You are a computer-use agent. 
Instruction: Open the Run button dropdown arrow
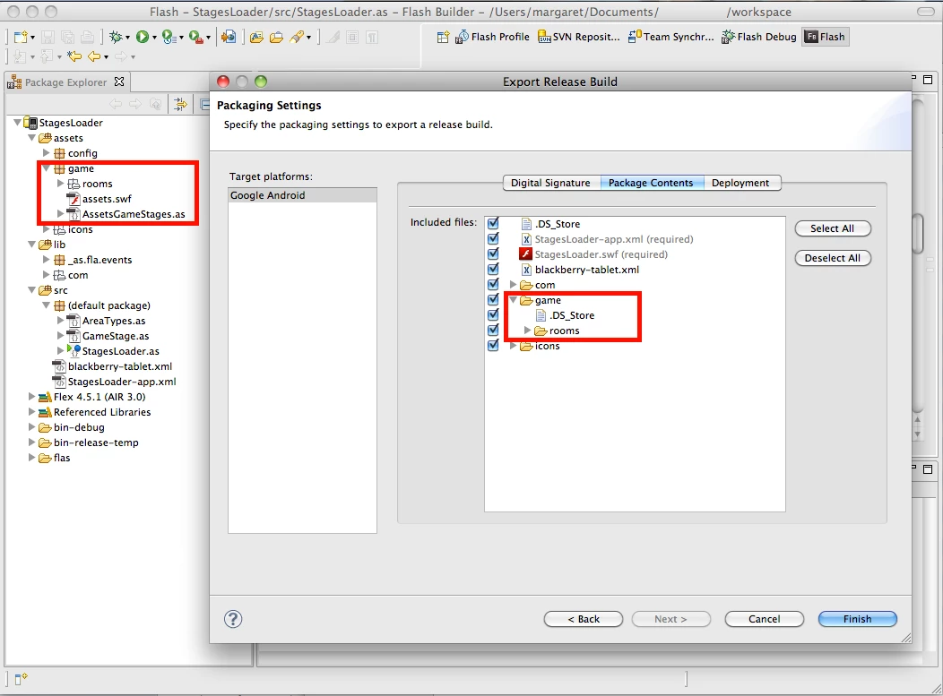pyautogui.click(x=154, y=38)
